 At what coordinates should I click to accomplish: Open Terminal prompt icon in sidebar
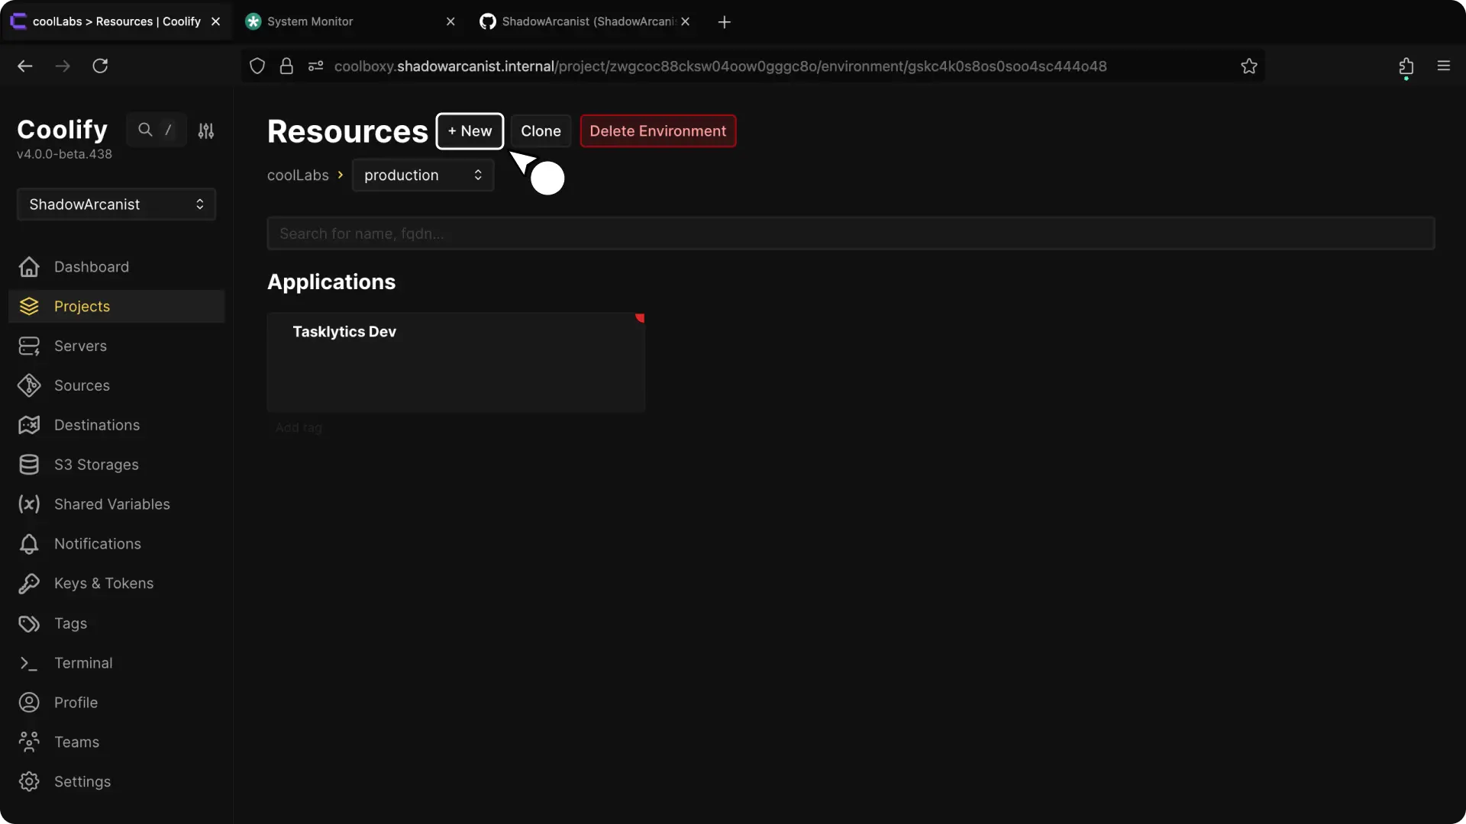pos(29,664)
